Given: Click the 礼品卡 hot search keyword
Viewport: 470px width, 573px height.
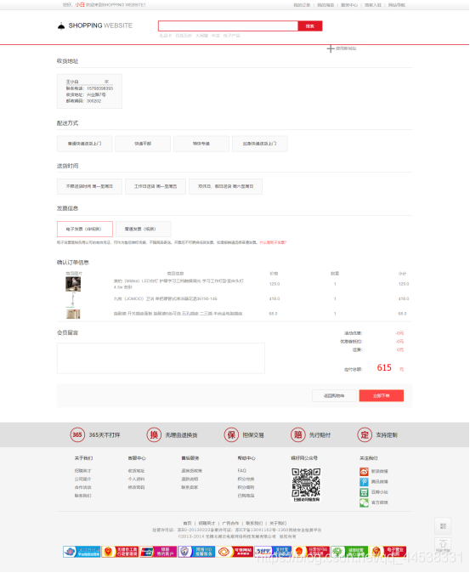Looking at the screenshot, I should (165, 36).
